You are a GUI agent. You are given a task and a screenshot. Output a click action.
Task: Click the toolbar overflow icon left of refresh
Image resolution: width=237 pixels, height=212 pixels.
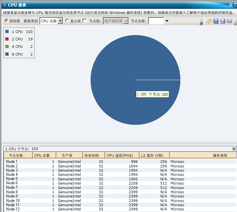coord(201,23)
